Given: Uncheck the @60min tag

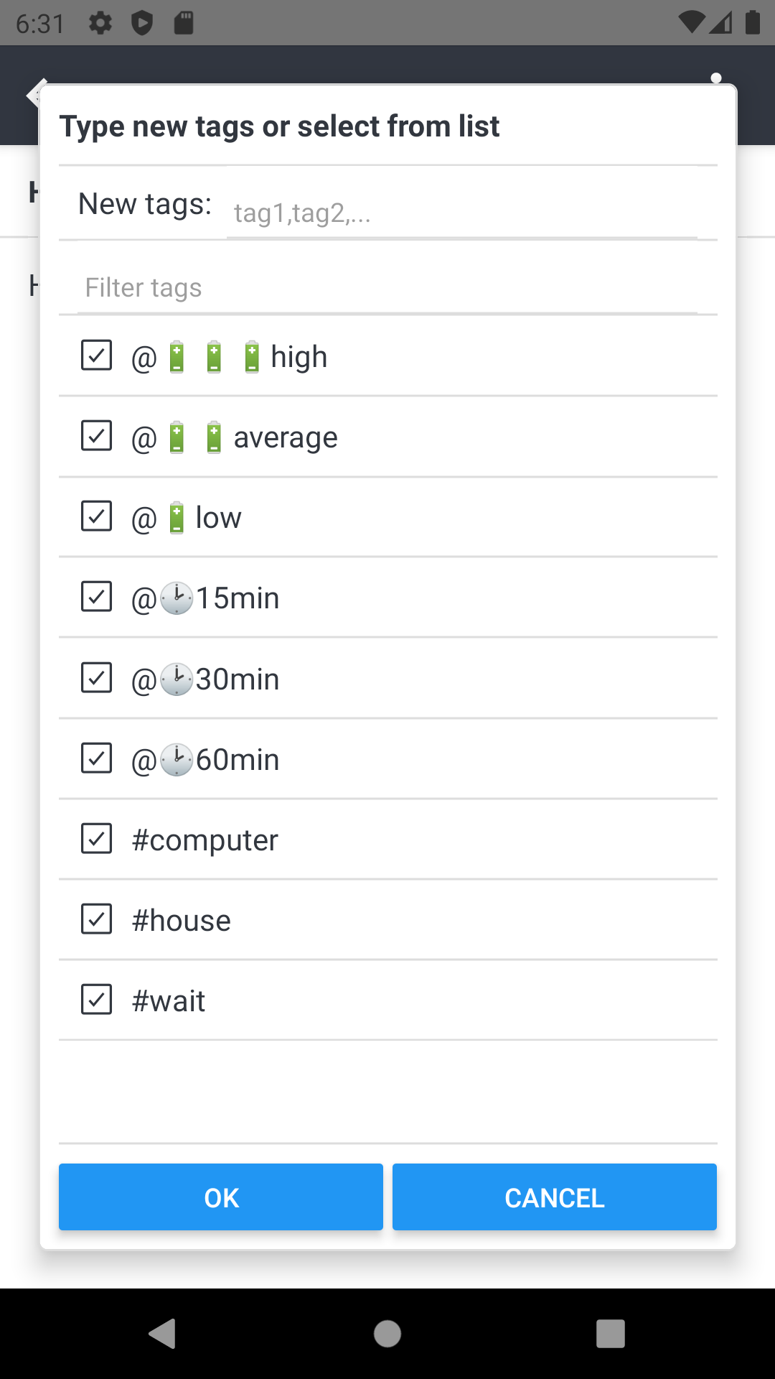Looking at the screenshot, I should click(95, 757).
